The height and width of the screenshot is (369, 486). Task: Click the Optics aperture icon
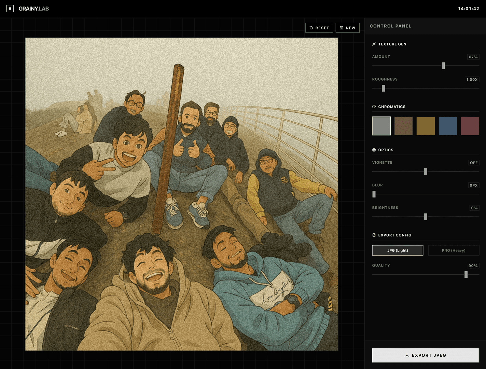[374, 150]
